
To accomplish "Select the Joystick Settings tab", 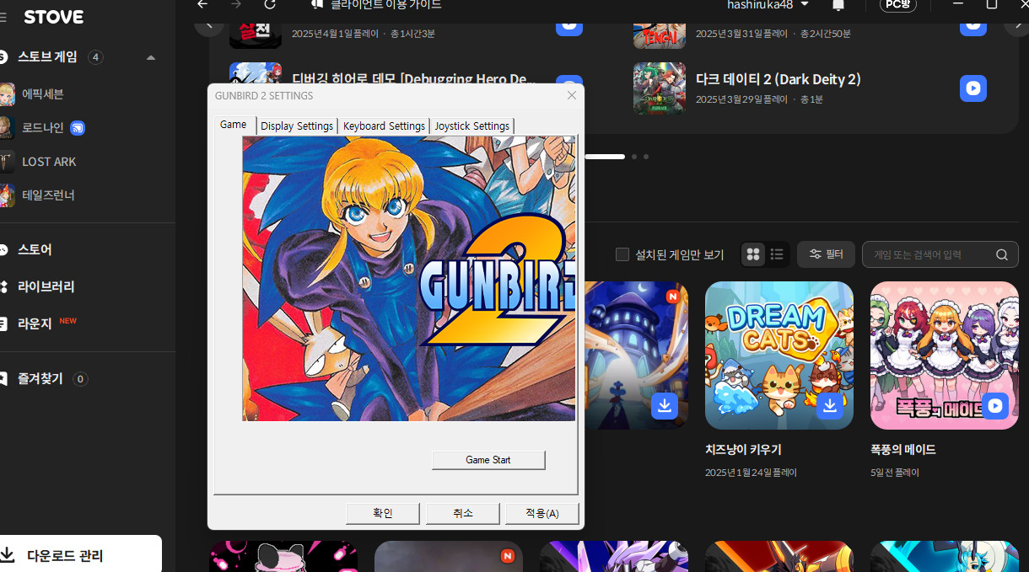I will pos(472,126).
